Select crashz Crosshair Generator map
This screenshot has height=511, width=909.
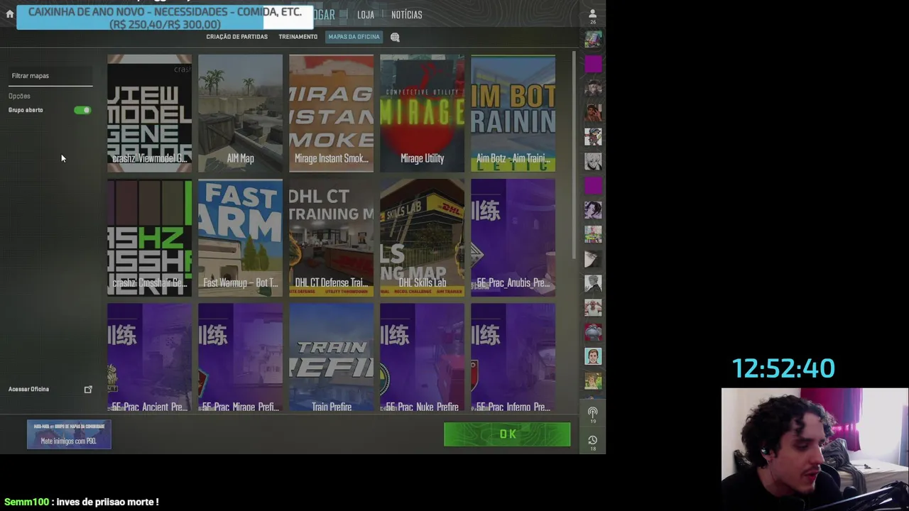point(149,238)
